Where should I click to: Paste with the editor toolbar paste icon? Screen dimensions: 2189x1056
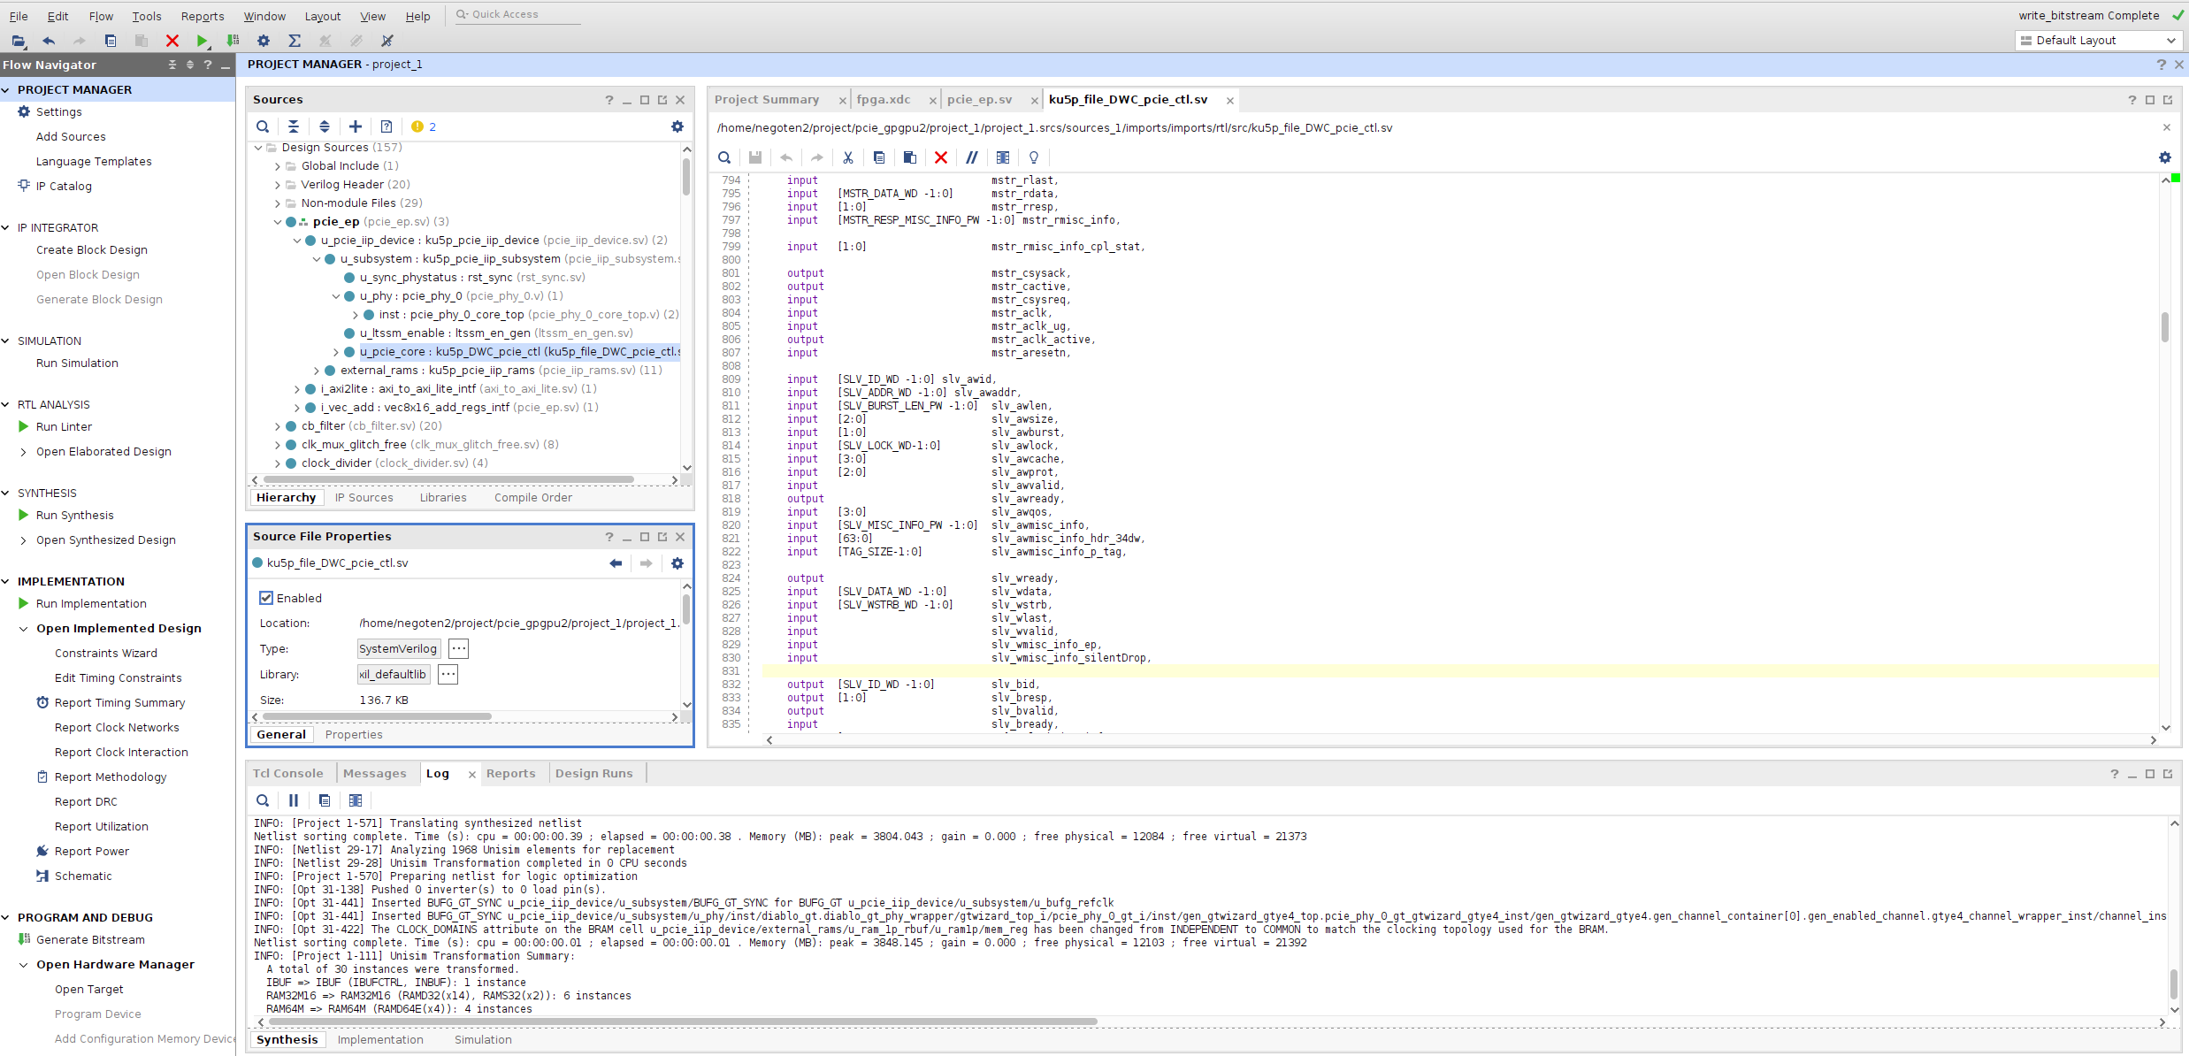pos(910,157)
